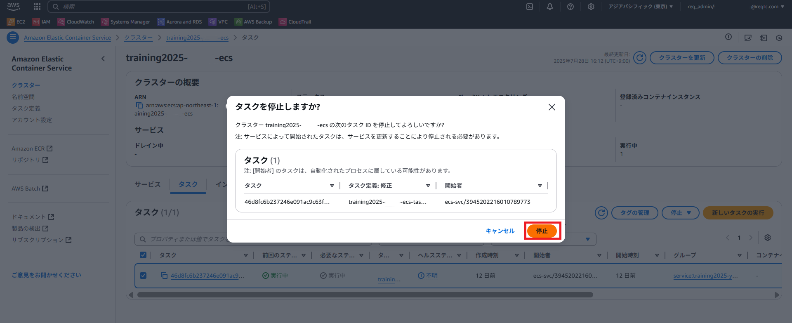Screen dimensions: 792x323
Task: Sort tasks list by 作成時刻
Action: pyautogui.click(x=517, y=255)
